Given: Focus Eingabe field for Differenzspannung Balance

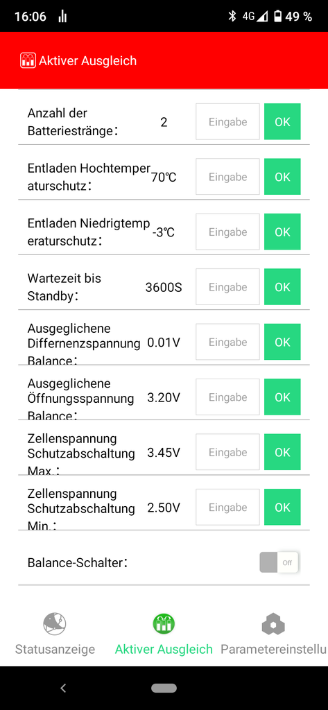Looking at the screenshot, I should (228, 342).
